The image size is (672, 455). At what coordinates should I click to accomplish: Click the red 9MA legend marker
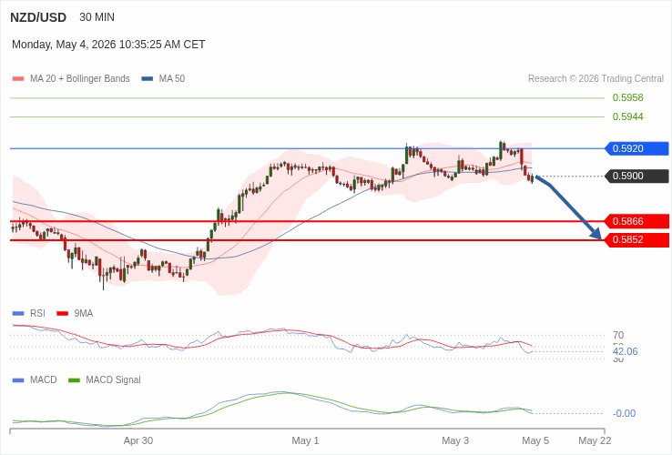[x=63, y=314]
